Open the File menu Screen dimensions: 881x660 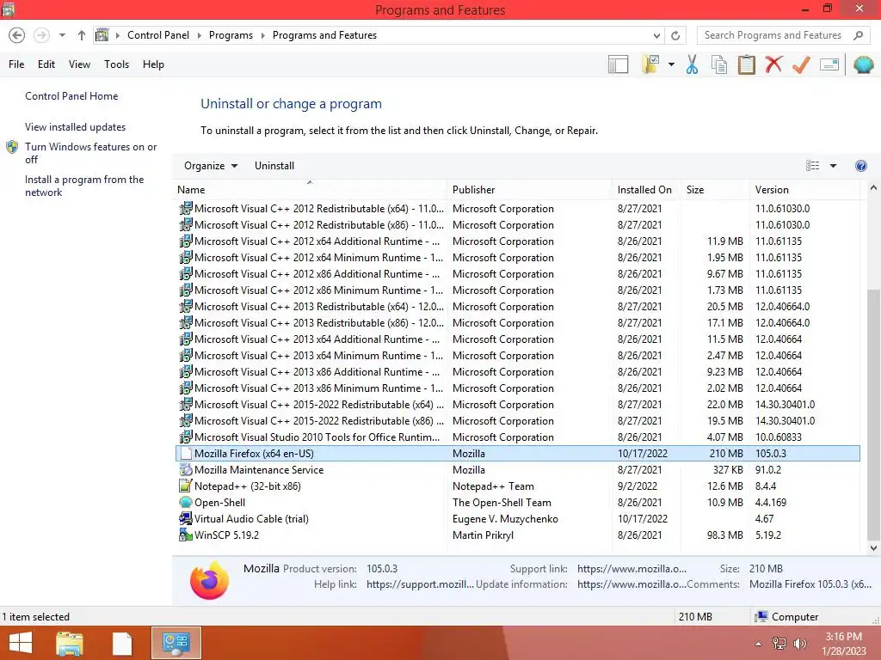tap(16, 64)
